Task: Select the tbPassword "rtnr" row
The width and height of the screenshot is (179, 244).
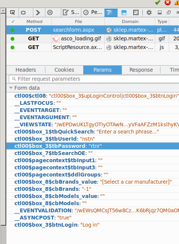Action: pyautogui.click(x=93, y=146)
